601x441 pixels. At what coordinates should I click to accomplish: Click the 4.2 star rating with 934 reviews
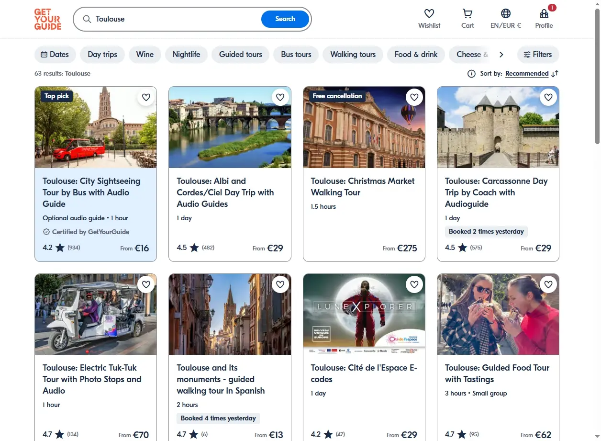coord(61,248)
